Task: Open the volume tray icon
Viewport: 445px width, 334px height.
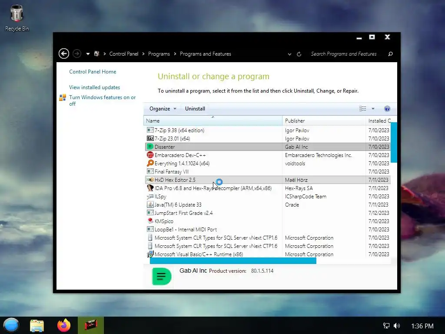Action: tap(397, 326)
